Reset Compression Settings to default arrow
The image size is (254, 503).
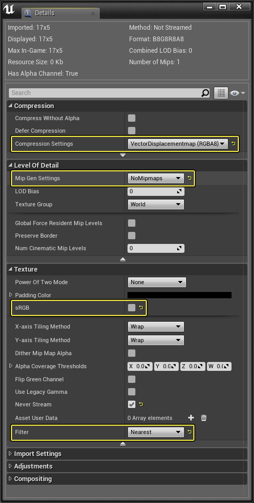pos(234,144)
